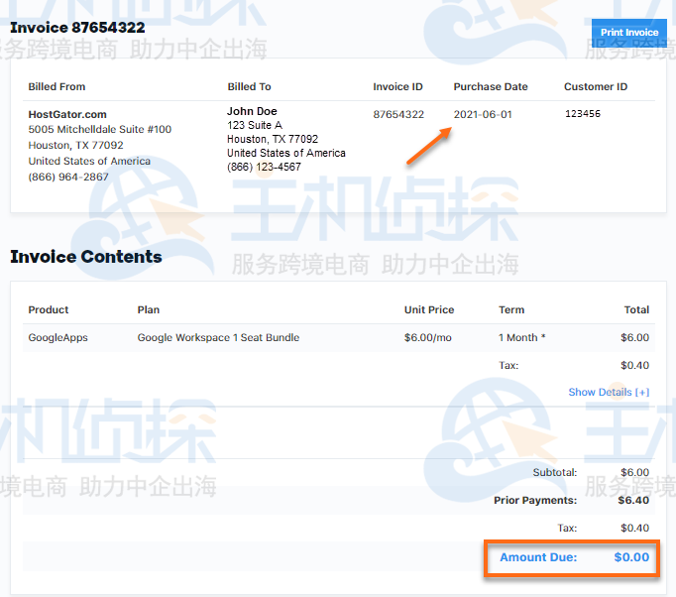Click the Subtotal $6.00 amount
Viewport: 676px width, 597px height.
click(634, 472)
